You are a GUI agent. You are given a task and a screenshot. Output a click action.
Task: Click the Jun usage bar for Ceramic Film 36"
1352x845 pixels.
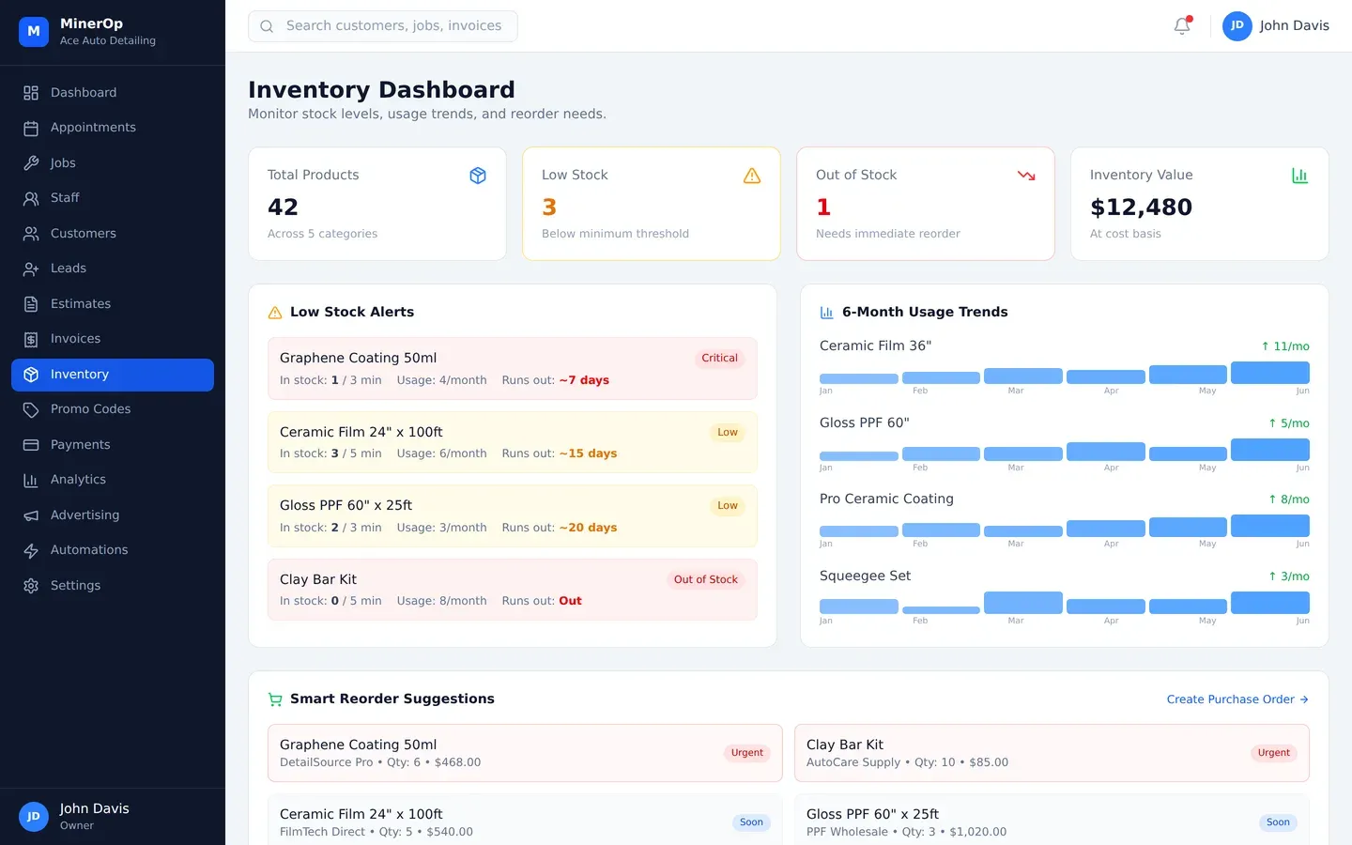click(x=1269, y=374)
